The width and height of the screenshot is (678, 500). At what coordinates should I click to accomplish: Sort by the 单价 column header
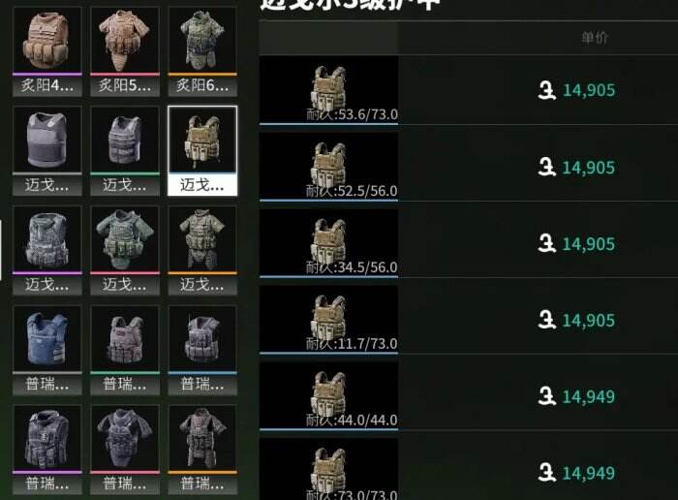pos(595,38)
